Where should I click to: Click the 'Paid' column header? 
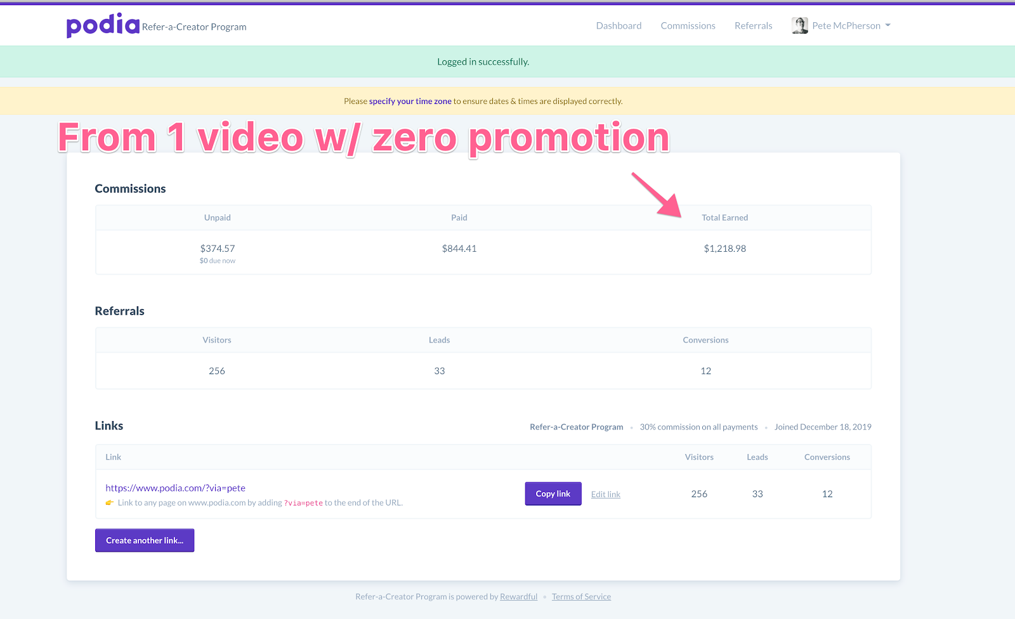459,218
